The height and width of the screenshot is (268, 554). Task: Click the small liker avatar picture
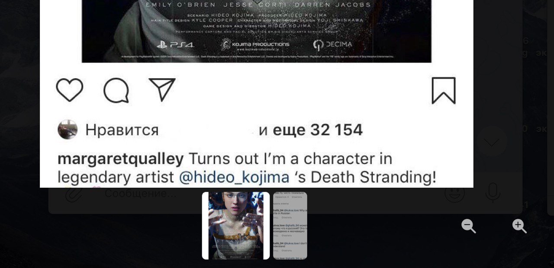68,129
